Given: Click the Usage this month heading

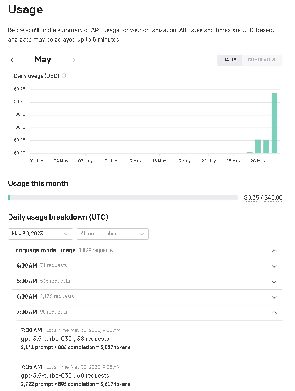Looking at the screenshot, I should click(38, 183).
